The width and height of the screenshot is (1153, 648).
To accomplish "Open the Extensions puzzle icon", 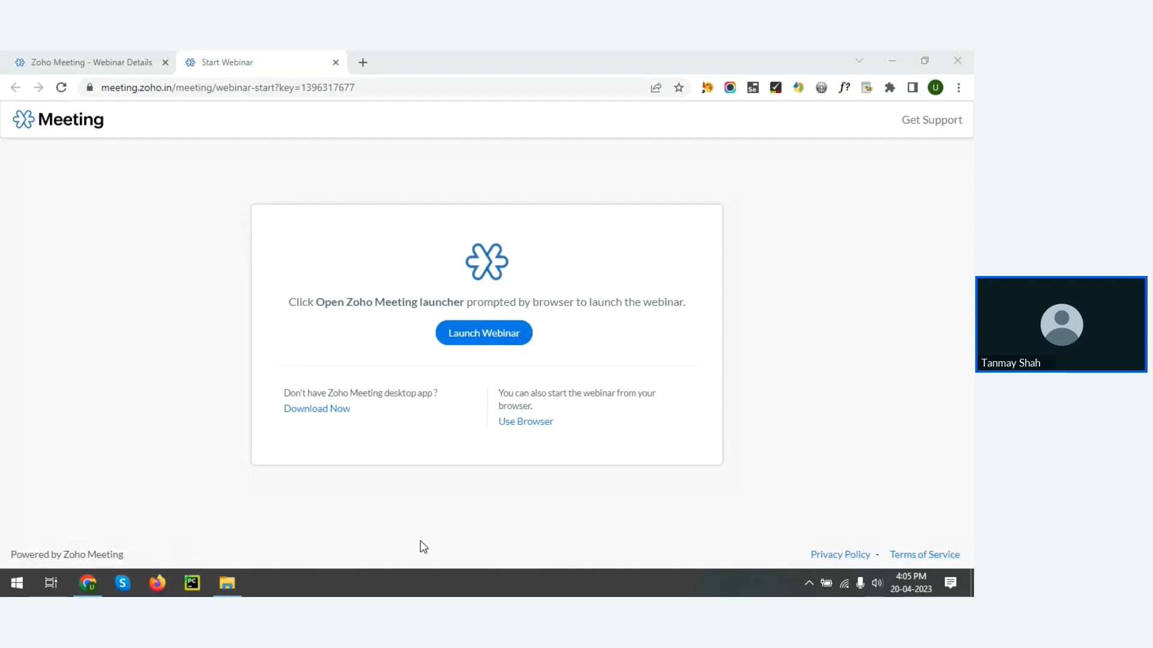I will (x=889, y=88).
